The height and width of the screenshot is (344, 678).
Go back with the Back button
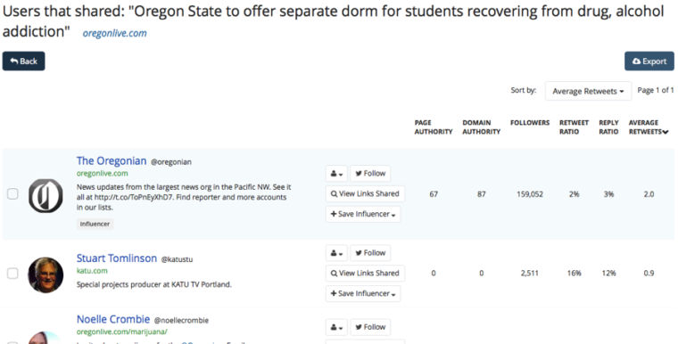click(x=24, y=61)
